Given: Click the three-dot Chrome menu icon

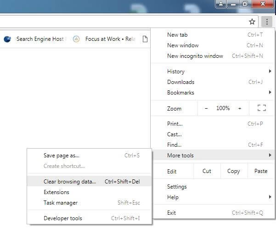Looking at the screenshot, I should tap(266, 22).
